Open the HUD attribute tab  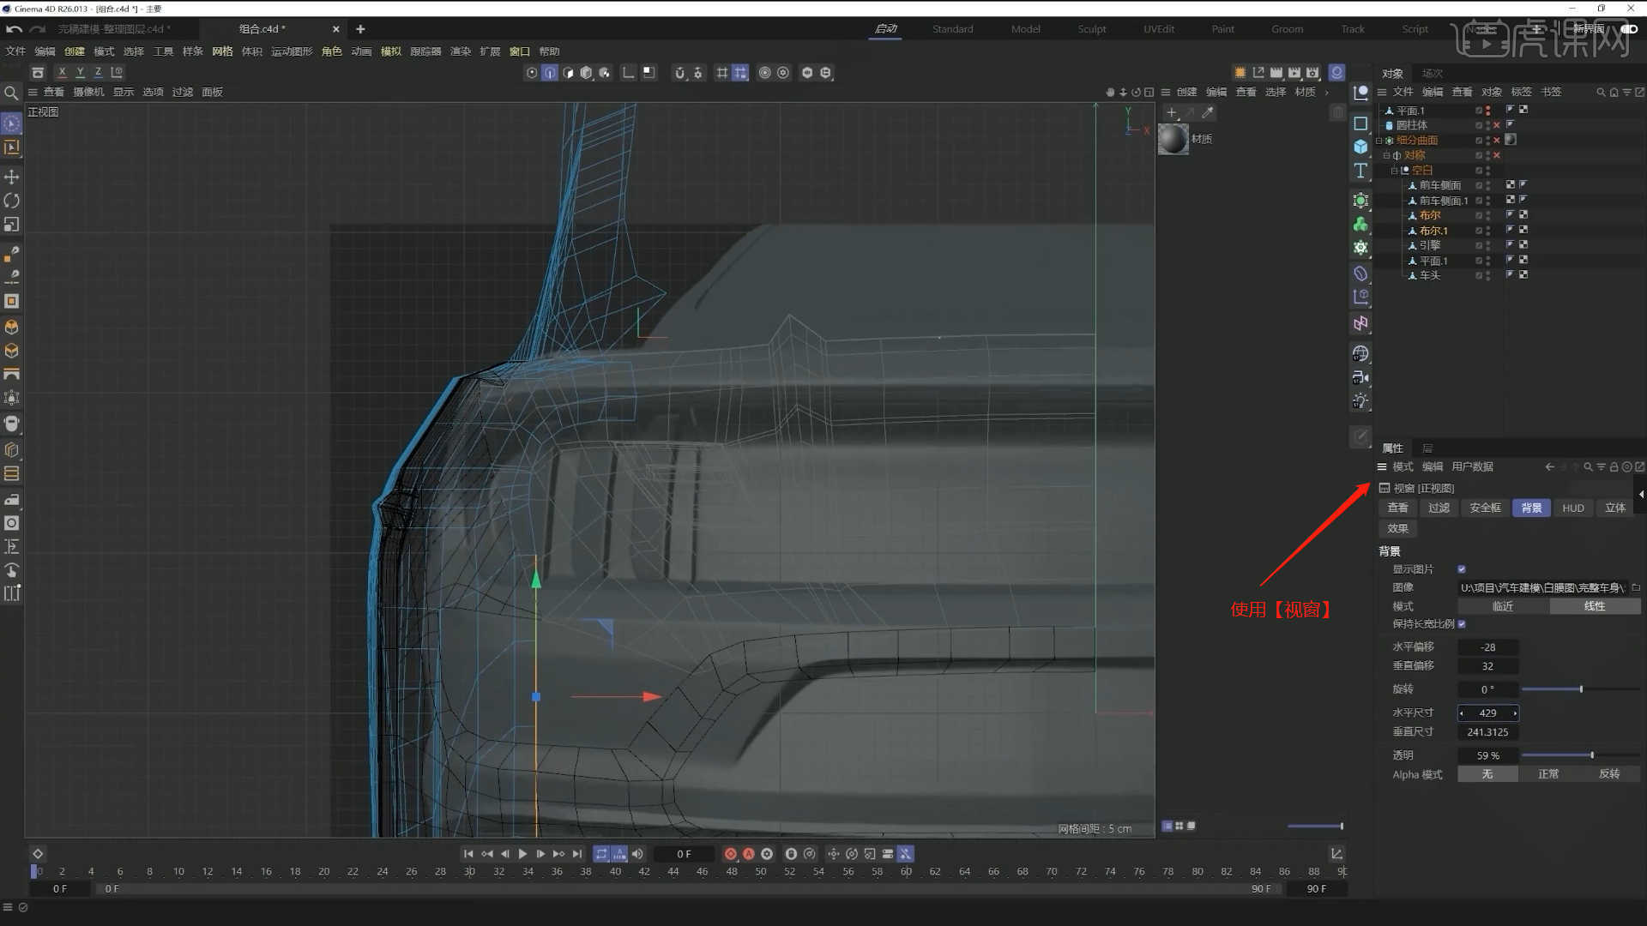click(1573, 508)
